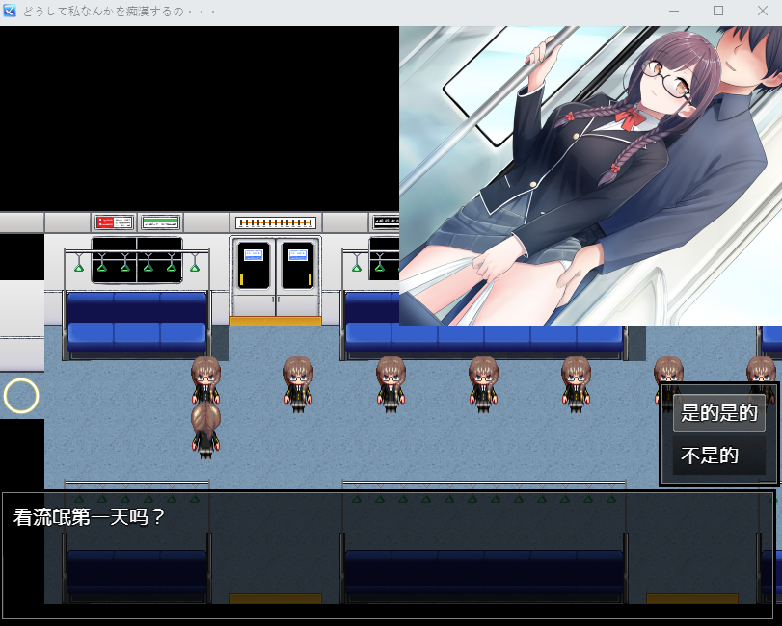Viewport: 782px width, 626px height.
Task: Minimize the game window
Action: (x=674, y=11)
